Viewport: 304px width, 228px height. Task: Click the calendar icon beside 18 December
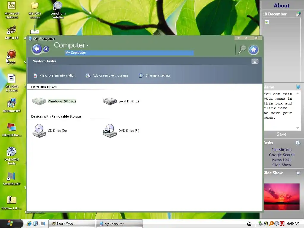[x=298, y=14]
